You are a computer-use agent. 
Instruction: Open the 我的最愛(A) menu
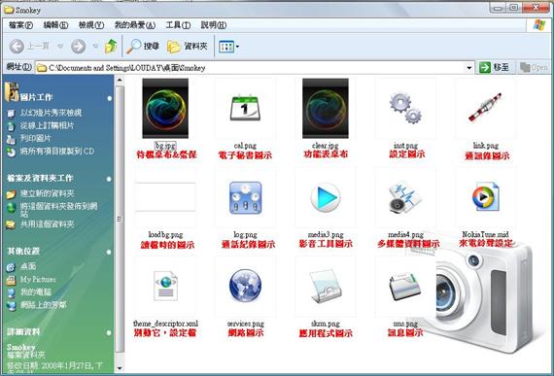pyautogui.click(x=135, y=25)
